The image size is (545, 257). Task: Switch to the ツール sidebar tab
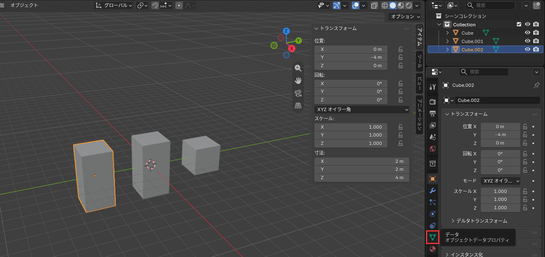(420, 61)
